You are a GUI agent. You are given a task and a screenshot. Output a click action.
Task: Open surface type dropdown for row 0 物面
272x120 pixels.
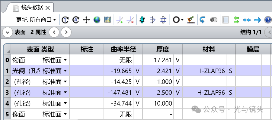(x=65, y=60)
